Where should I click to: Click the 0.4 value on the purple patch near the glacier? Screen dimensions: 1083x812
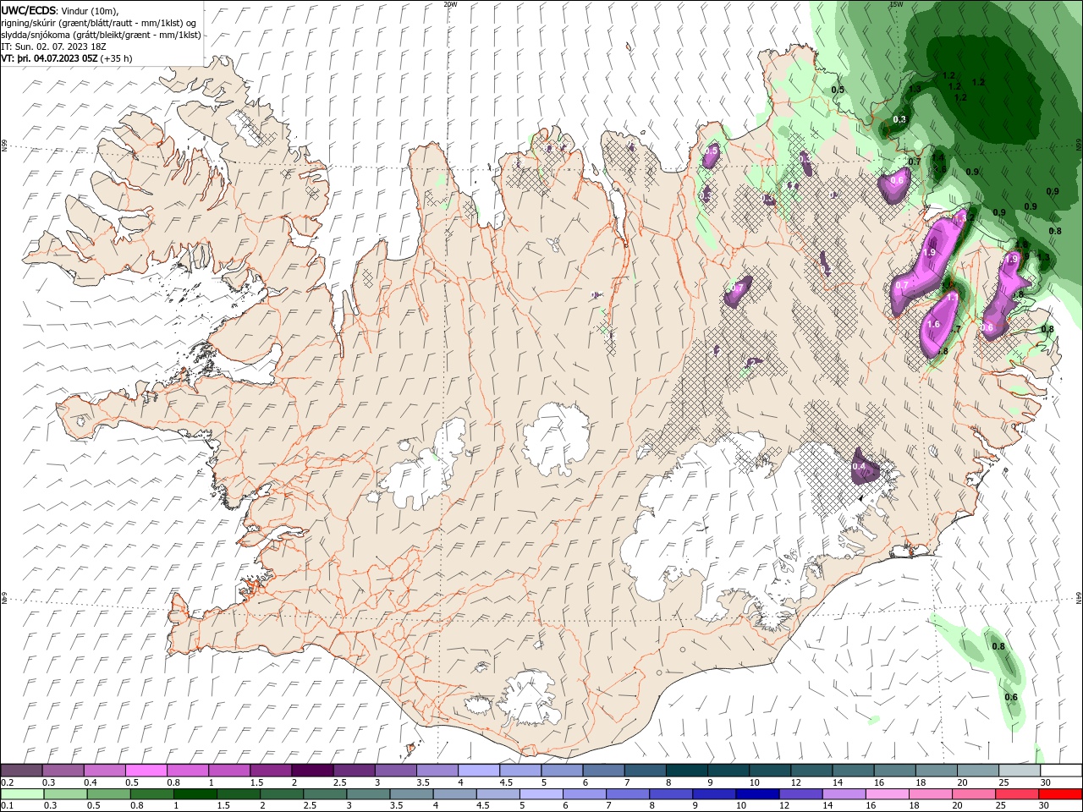[859, 466]
